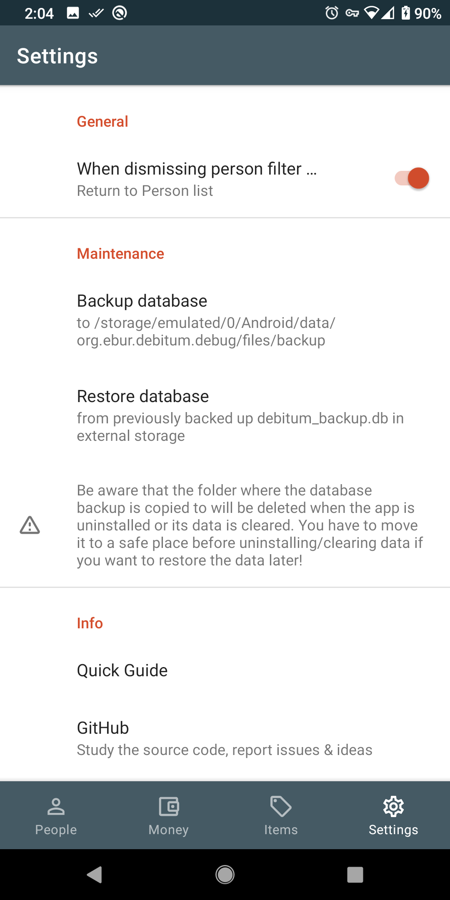Click the warning triangle icon

pos(30,525)
